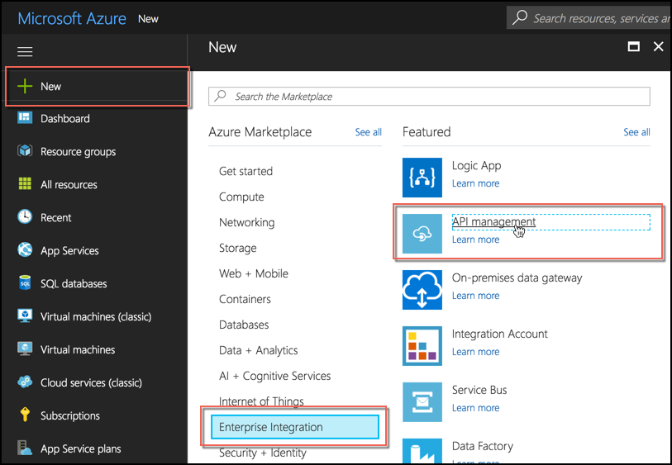Screen dimensions: 672x465
Task: Select Get started category
Action: point(246,171)
